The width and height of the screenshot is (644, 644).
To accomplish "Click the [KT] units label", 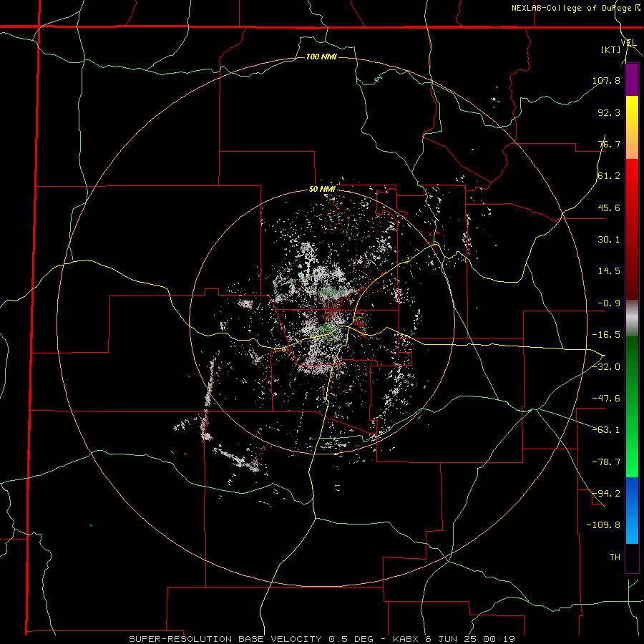I will [611, 49].
